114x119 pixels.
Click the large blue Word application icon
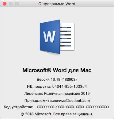[57, 37]
